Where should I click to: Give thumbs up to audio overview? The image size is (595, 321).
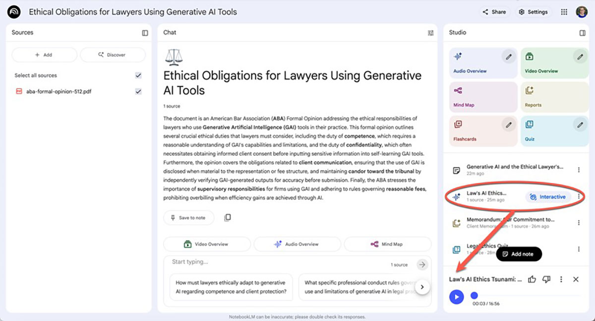[532, 279]
